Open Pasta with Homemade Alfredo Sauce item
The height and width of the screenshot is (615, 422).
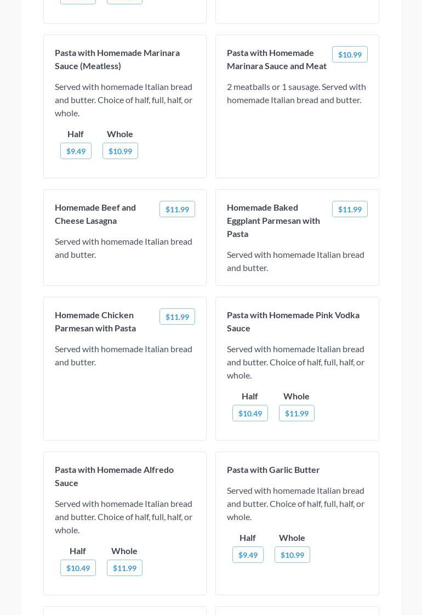tap(114, 476)
